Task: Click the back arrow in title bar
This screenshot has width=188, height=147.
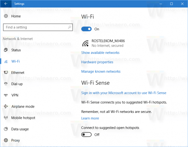Action: point(6,4)
